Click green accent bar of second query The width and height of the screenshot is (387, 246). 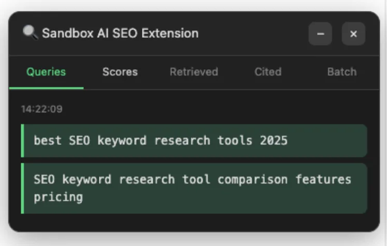(22, 188)
